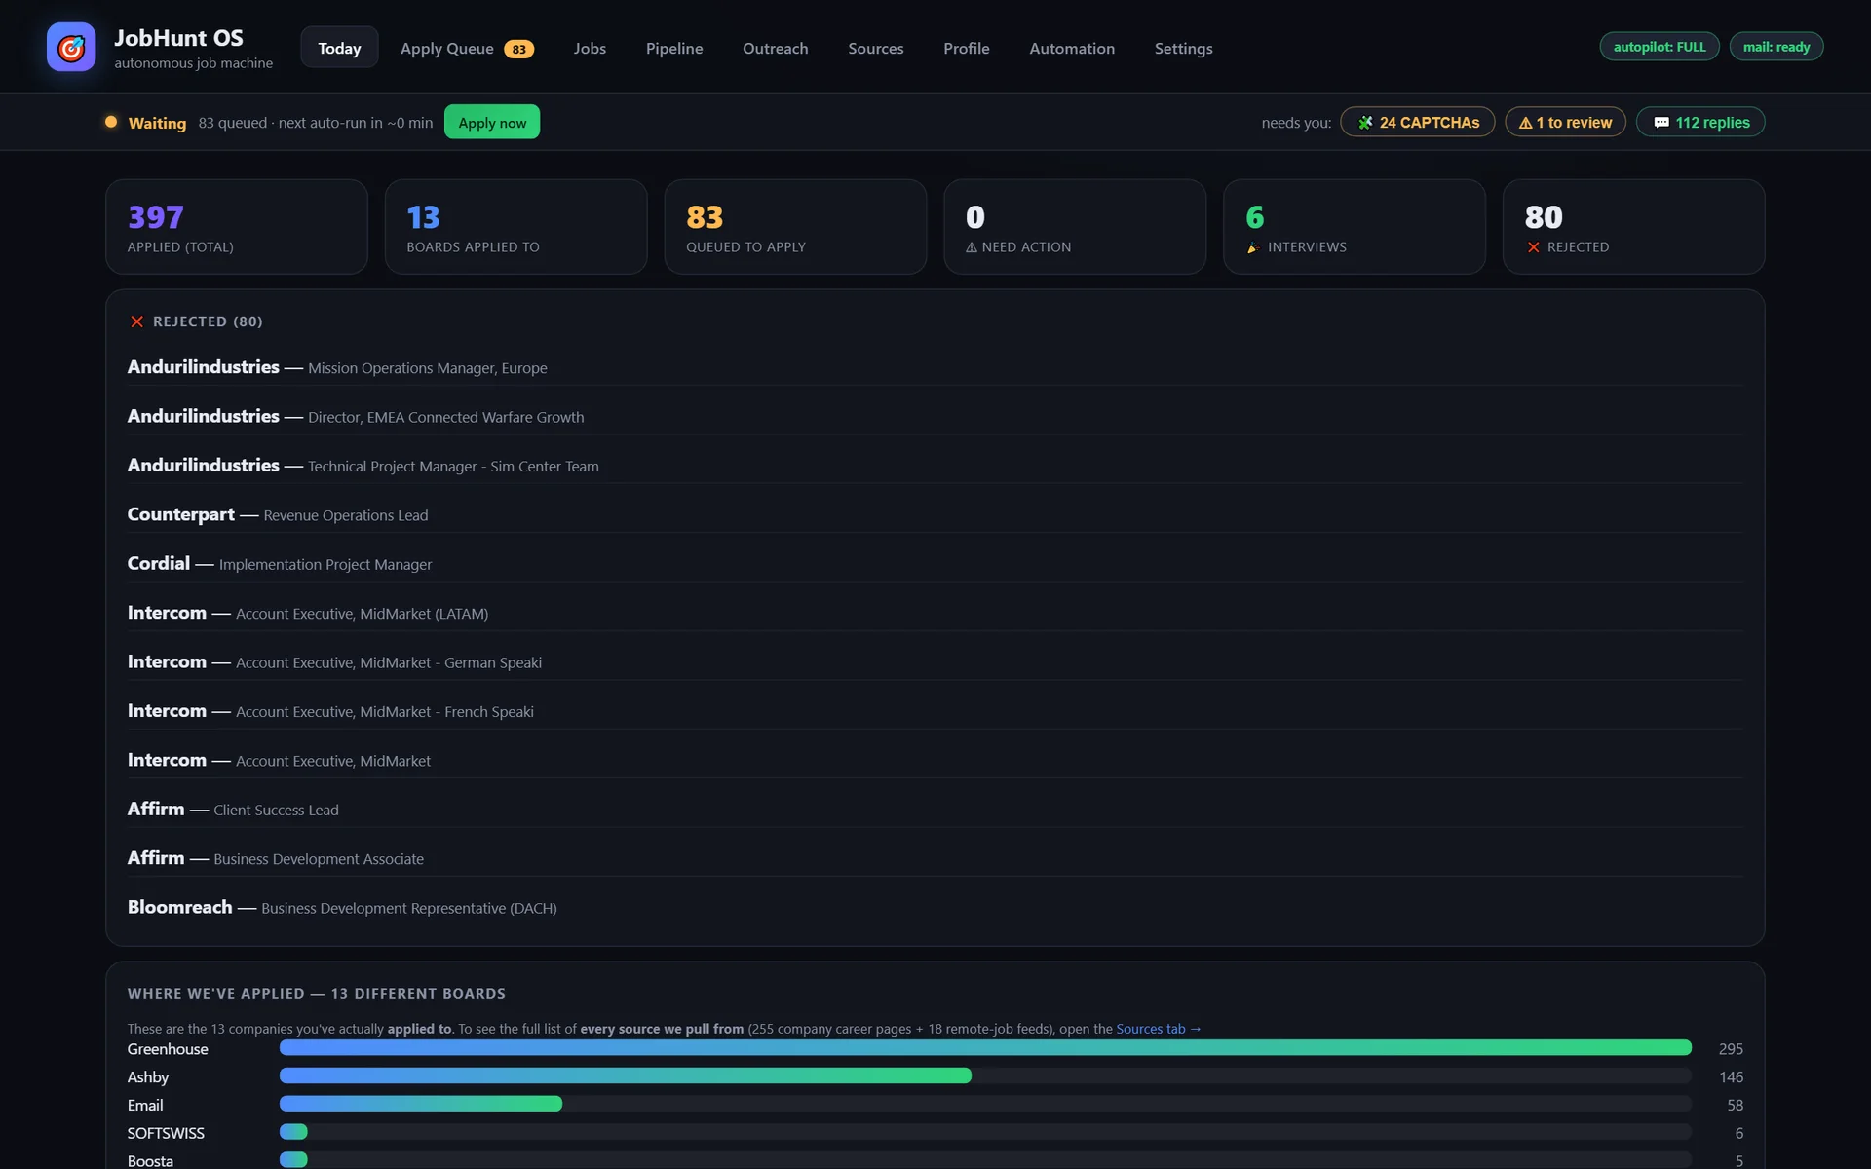Image resolution: width=1871 pixels, height=1169 pixels.
Task: Select the 13 Boards Applied To card
Action: point(516,227)
